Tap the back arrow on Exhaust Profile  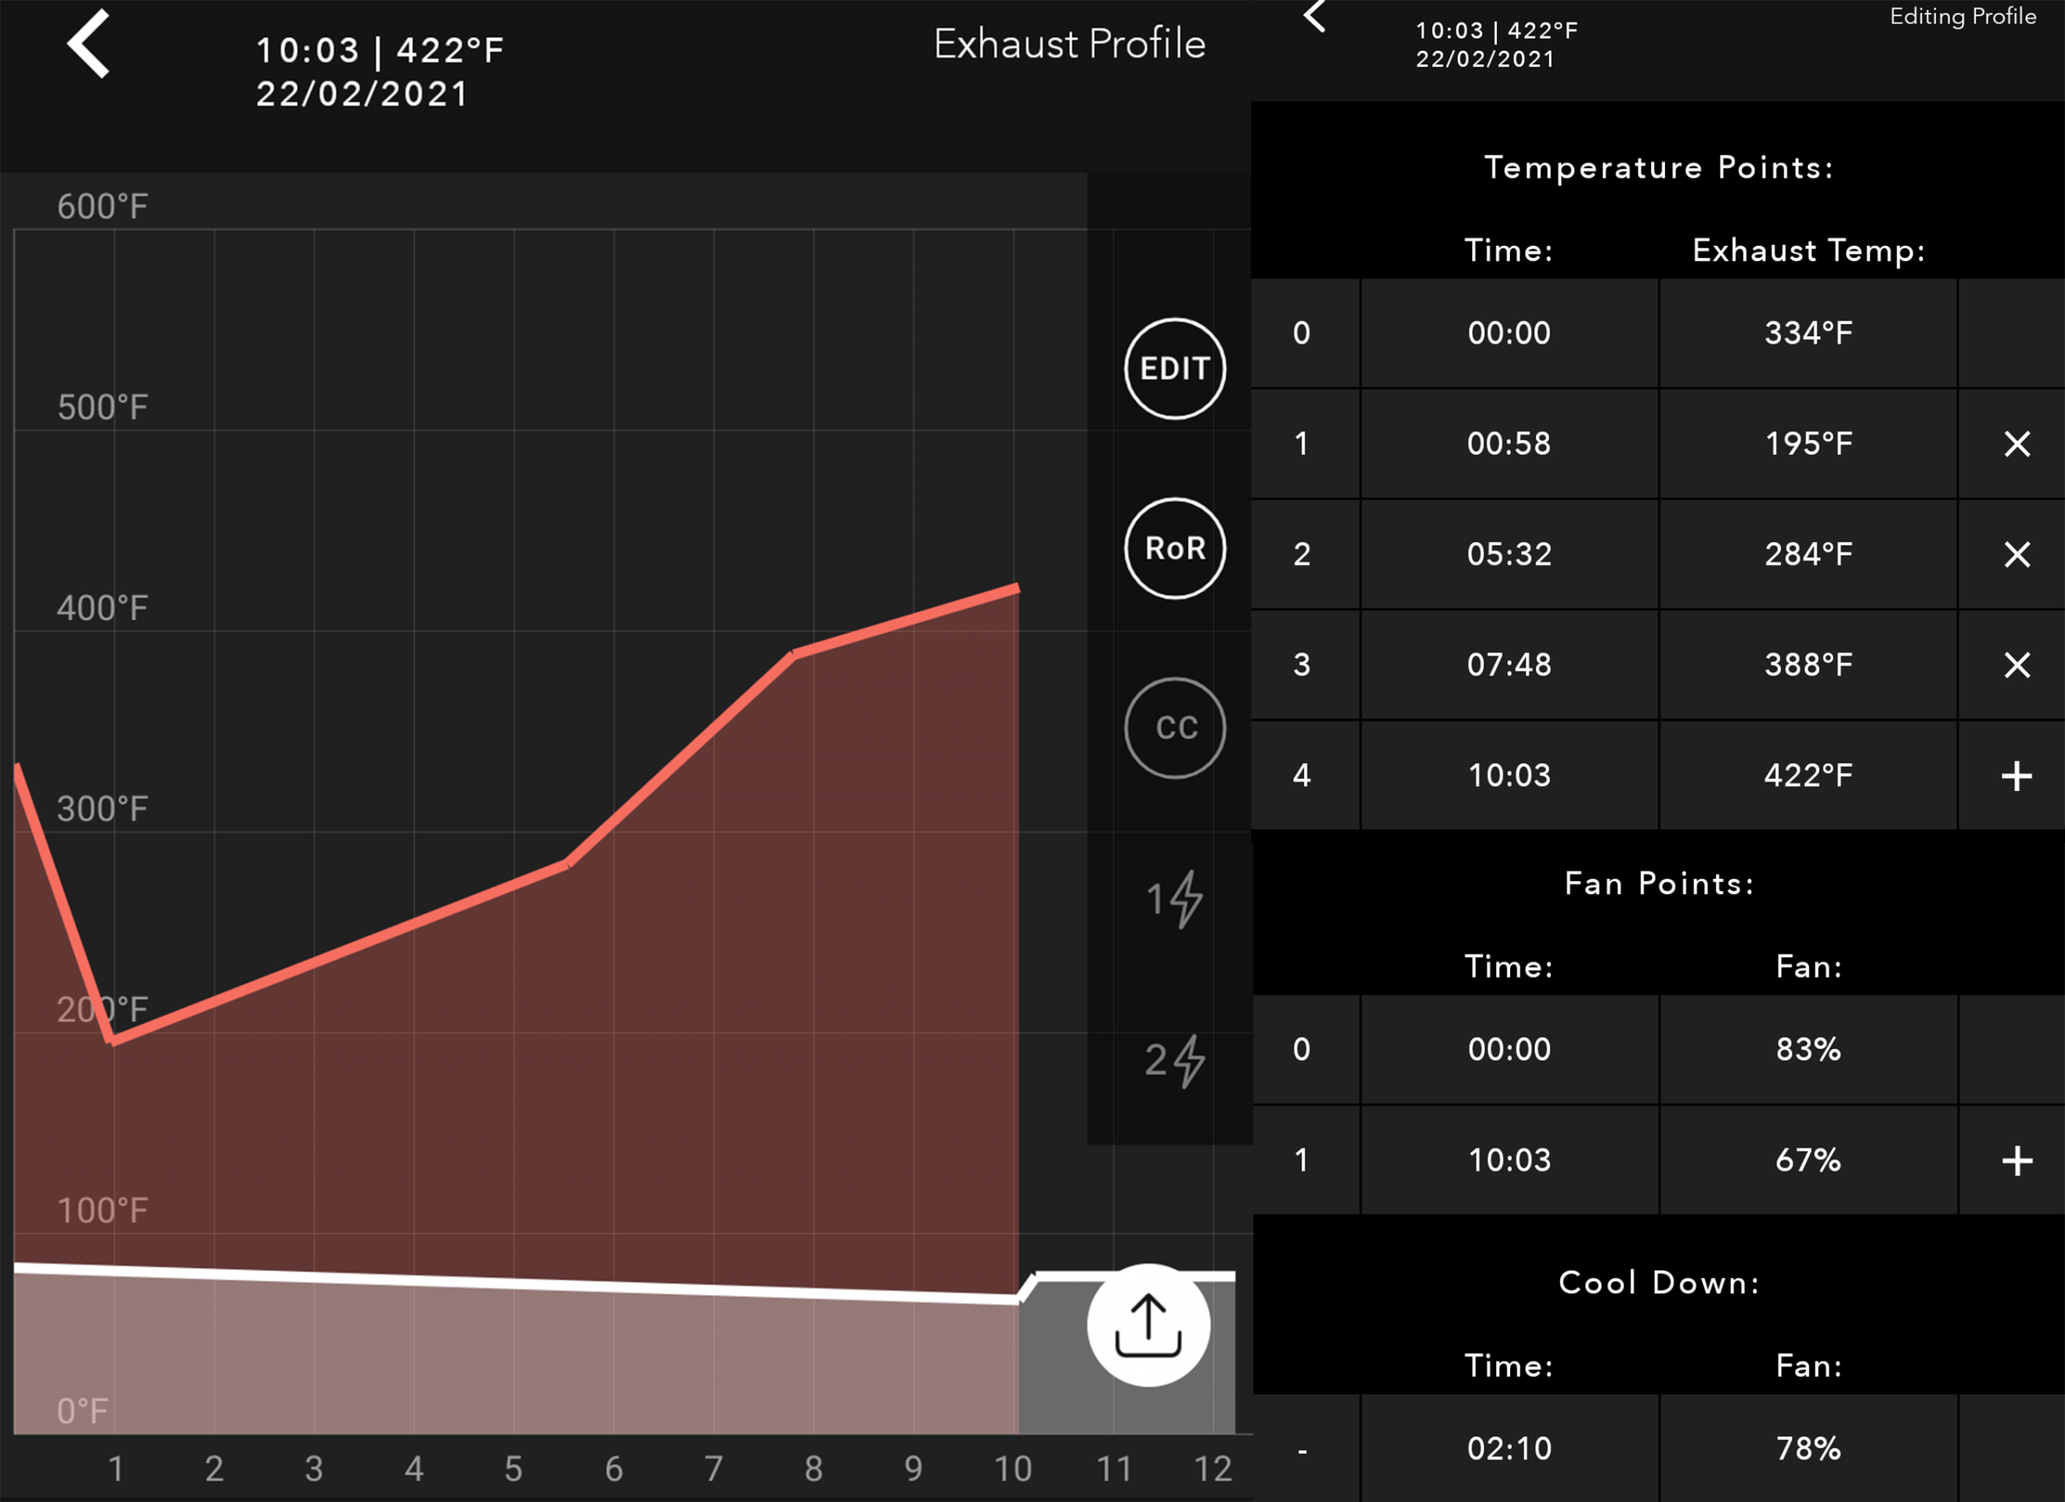tap(90, 44)
